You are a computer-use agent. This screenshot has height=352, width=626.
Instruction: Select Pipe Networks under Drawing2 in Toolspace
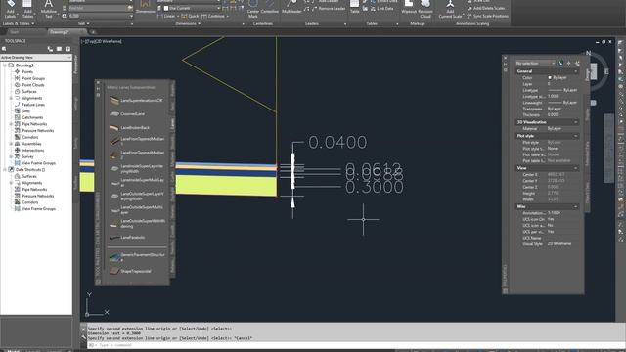coord(34,124)
